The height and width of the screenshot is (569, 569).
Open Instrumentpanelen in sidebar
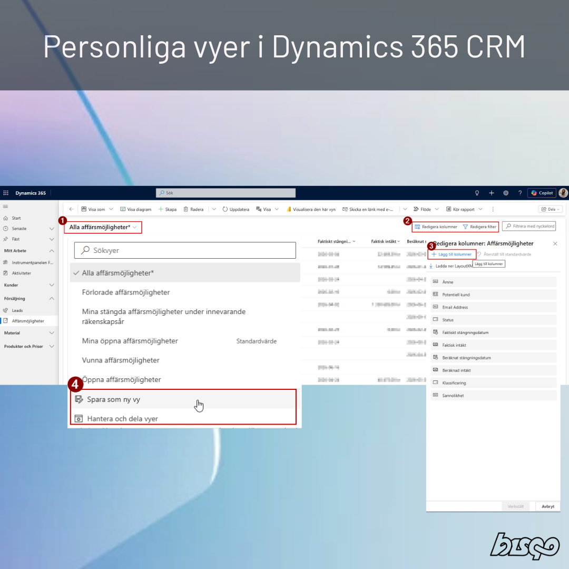pos(29,262)
